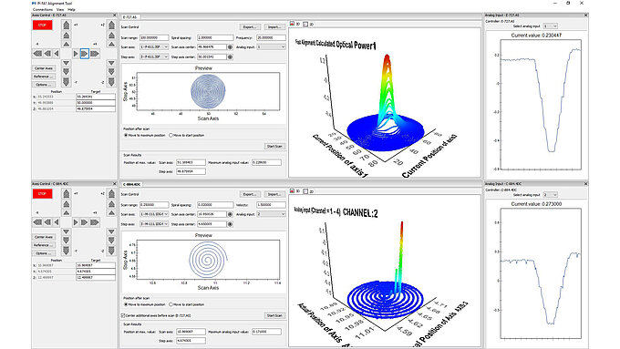
Task: Click target icon beside Scan axis center in C-884.4DC
Action: point(230,214)
